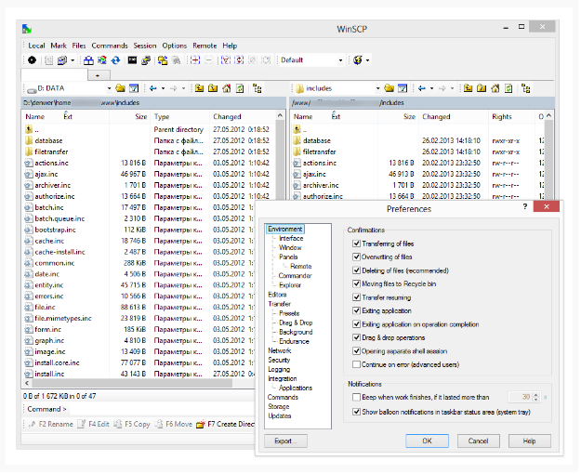Uncheck Overwriting of files confirmation
The image size is (581, 474).
(356, 257)
